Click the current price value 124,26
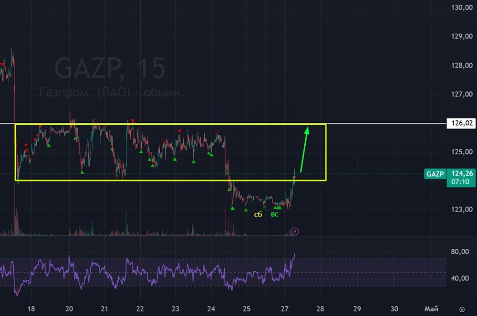 [462, 173]
